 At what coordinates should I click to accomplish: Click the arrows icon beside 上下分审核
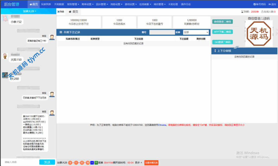215,51
